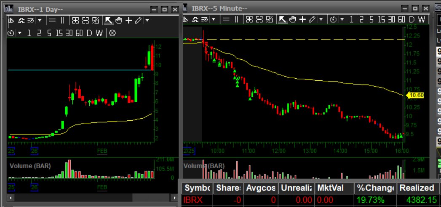The height and width of the screenshot is (207, 441).
Task: Open the drawing tools dropdown in the 1 Day window
Action: [x=147, y=21]
